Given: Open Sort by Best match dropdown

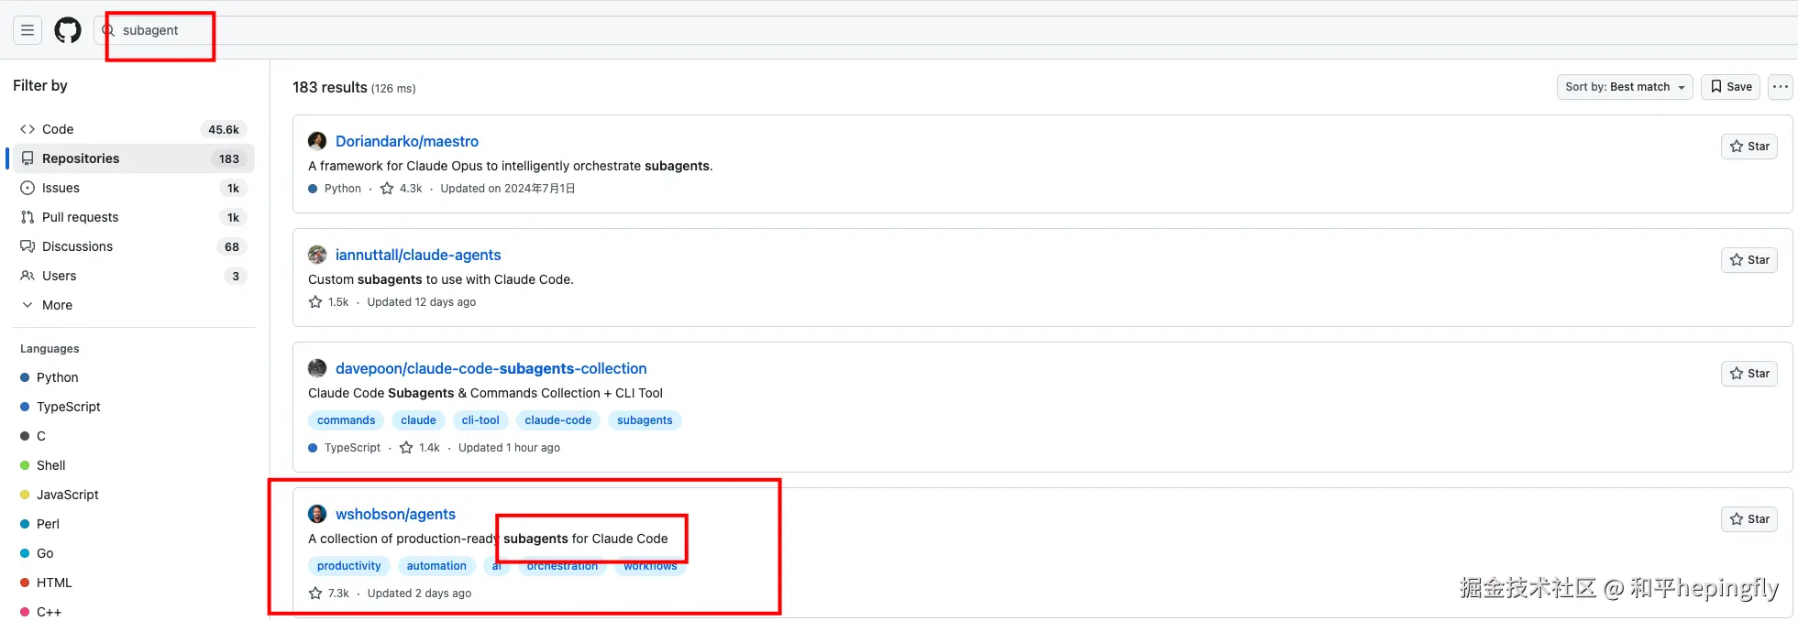Looking at the screenshot, I should (1624, 87).
